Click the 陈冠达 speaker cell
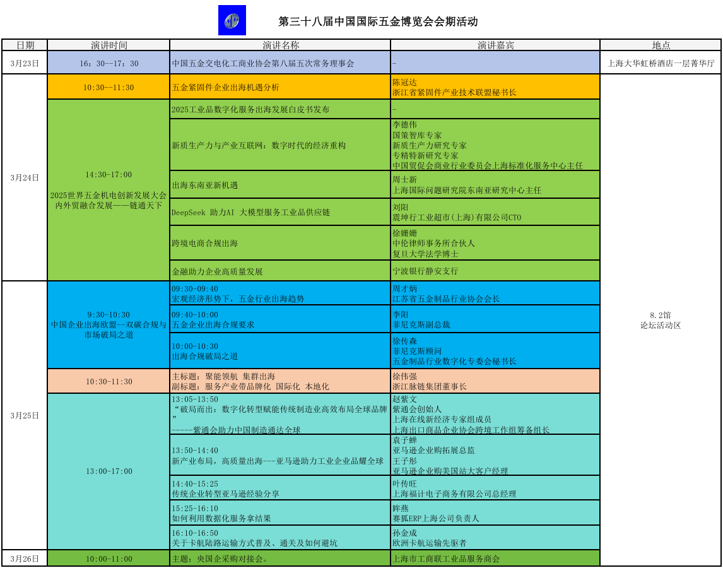Screen dimensions: 723x568 495,86
